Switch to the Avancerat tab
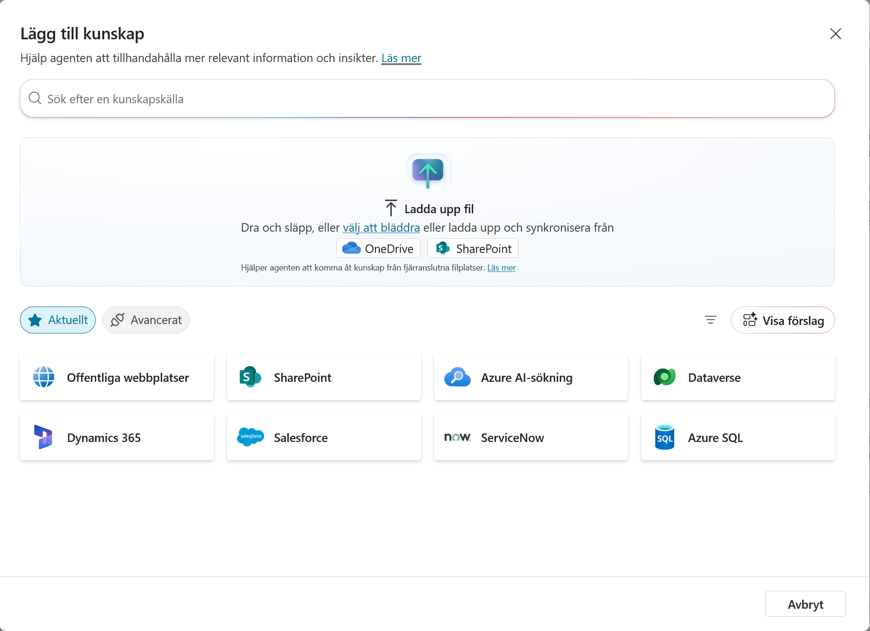The width and height of the screenshot is (870, 631). 146,320
